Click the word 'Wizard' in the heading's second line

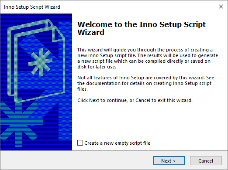pos(91,32)
